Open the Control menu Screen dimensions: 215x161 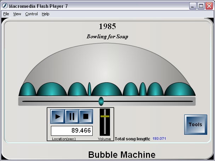click(x=31, y=14)
